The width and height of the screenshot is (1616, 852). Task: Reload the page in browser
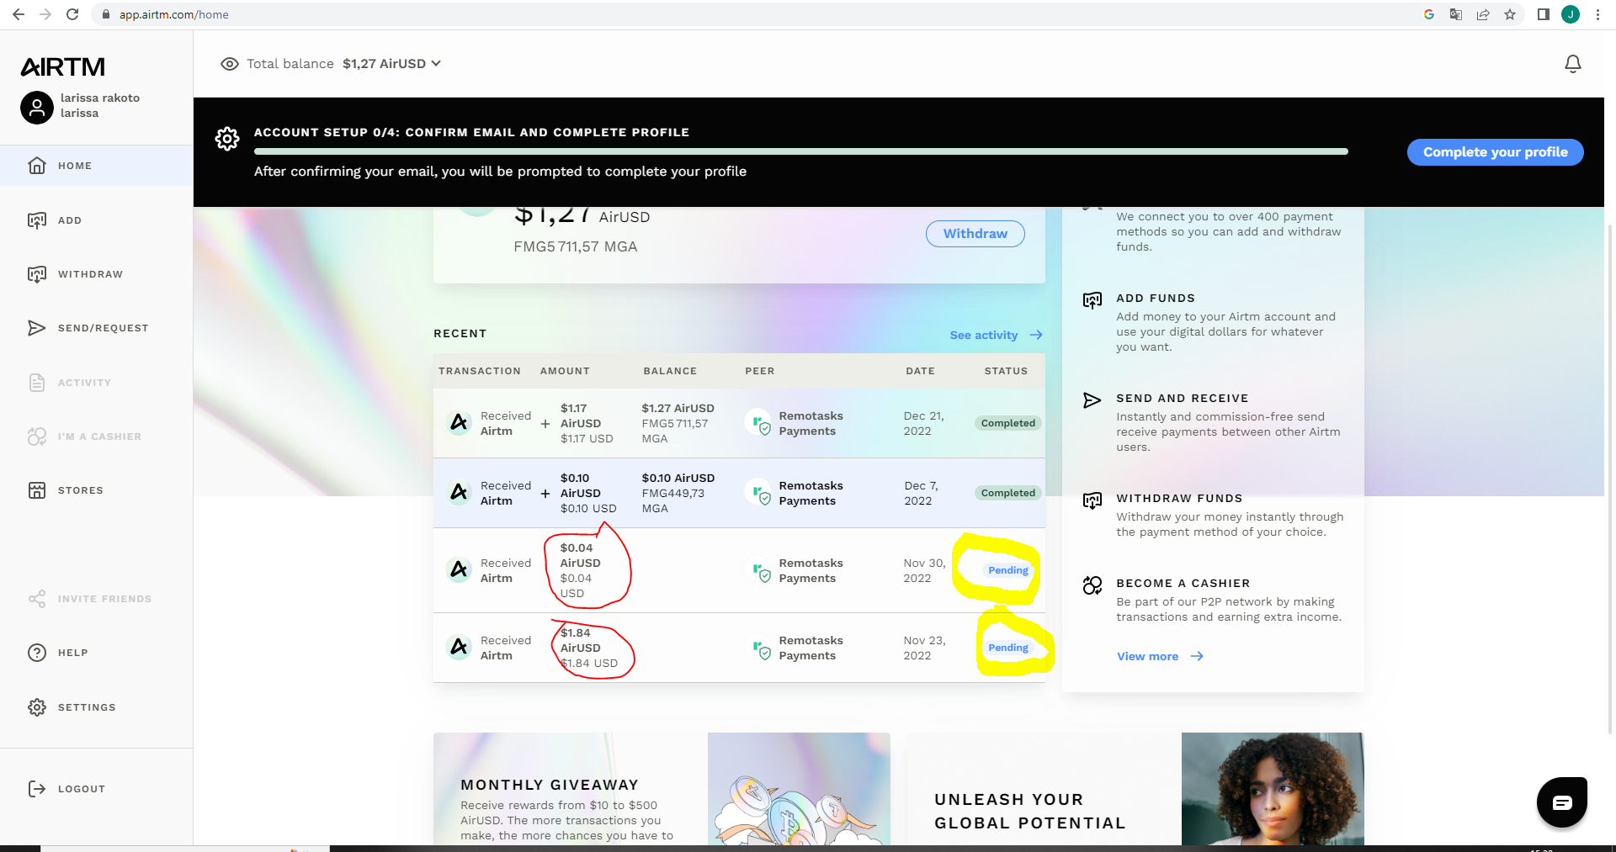(72, 14)
